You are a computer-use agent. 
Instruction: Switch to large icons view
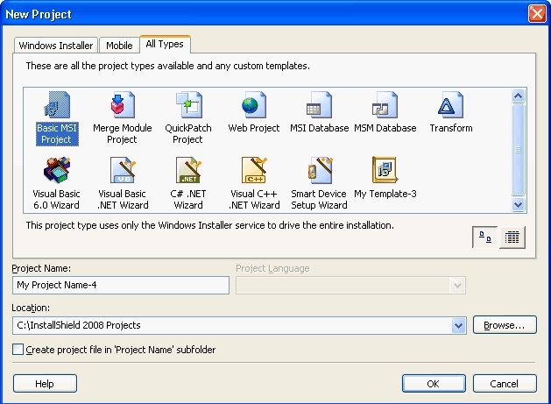[x=484, y=237]
